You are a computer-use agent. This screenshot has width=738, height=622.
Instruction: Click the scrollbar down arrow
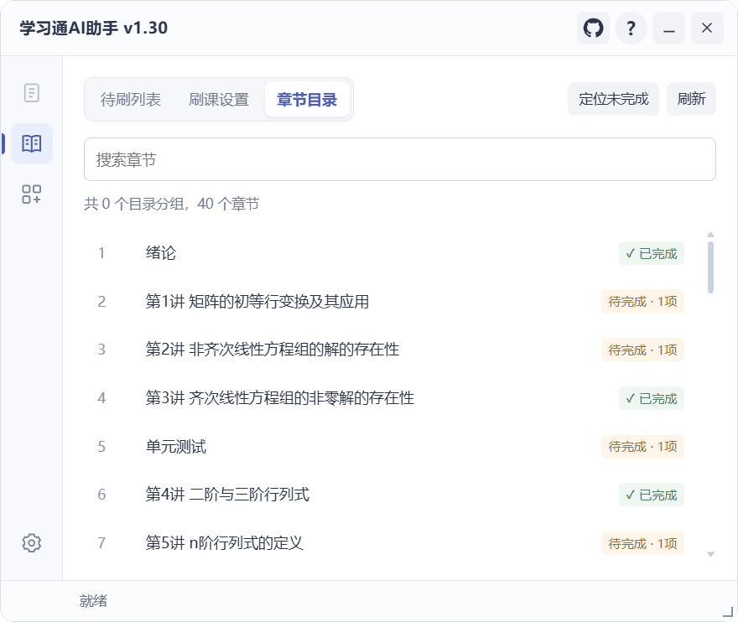[710, 554]
